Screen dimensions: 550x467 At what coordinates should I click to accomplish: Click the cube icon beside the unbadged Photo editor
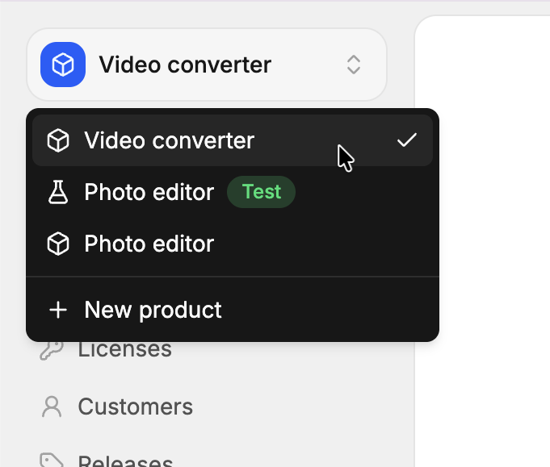58,244
